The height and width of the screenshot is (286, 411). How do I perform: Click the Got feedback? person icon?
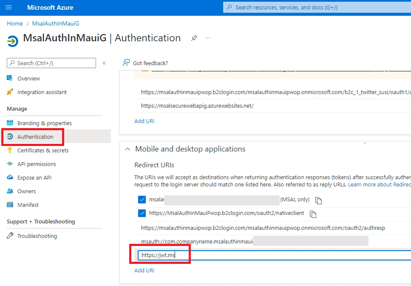(126, 63)
